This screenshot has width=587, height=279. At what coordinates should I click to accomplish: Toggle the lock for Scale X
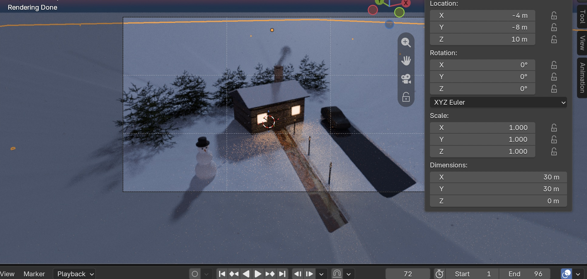pos(554,128)
